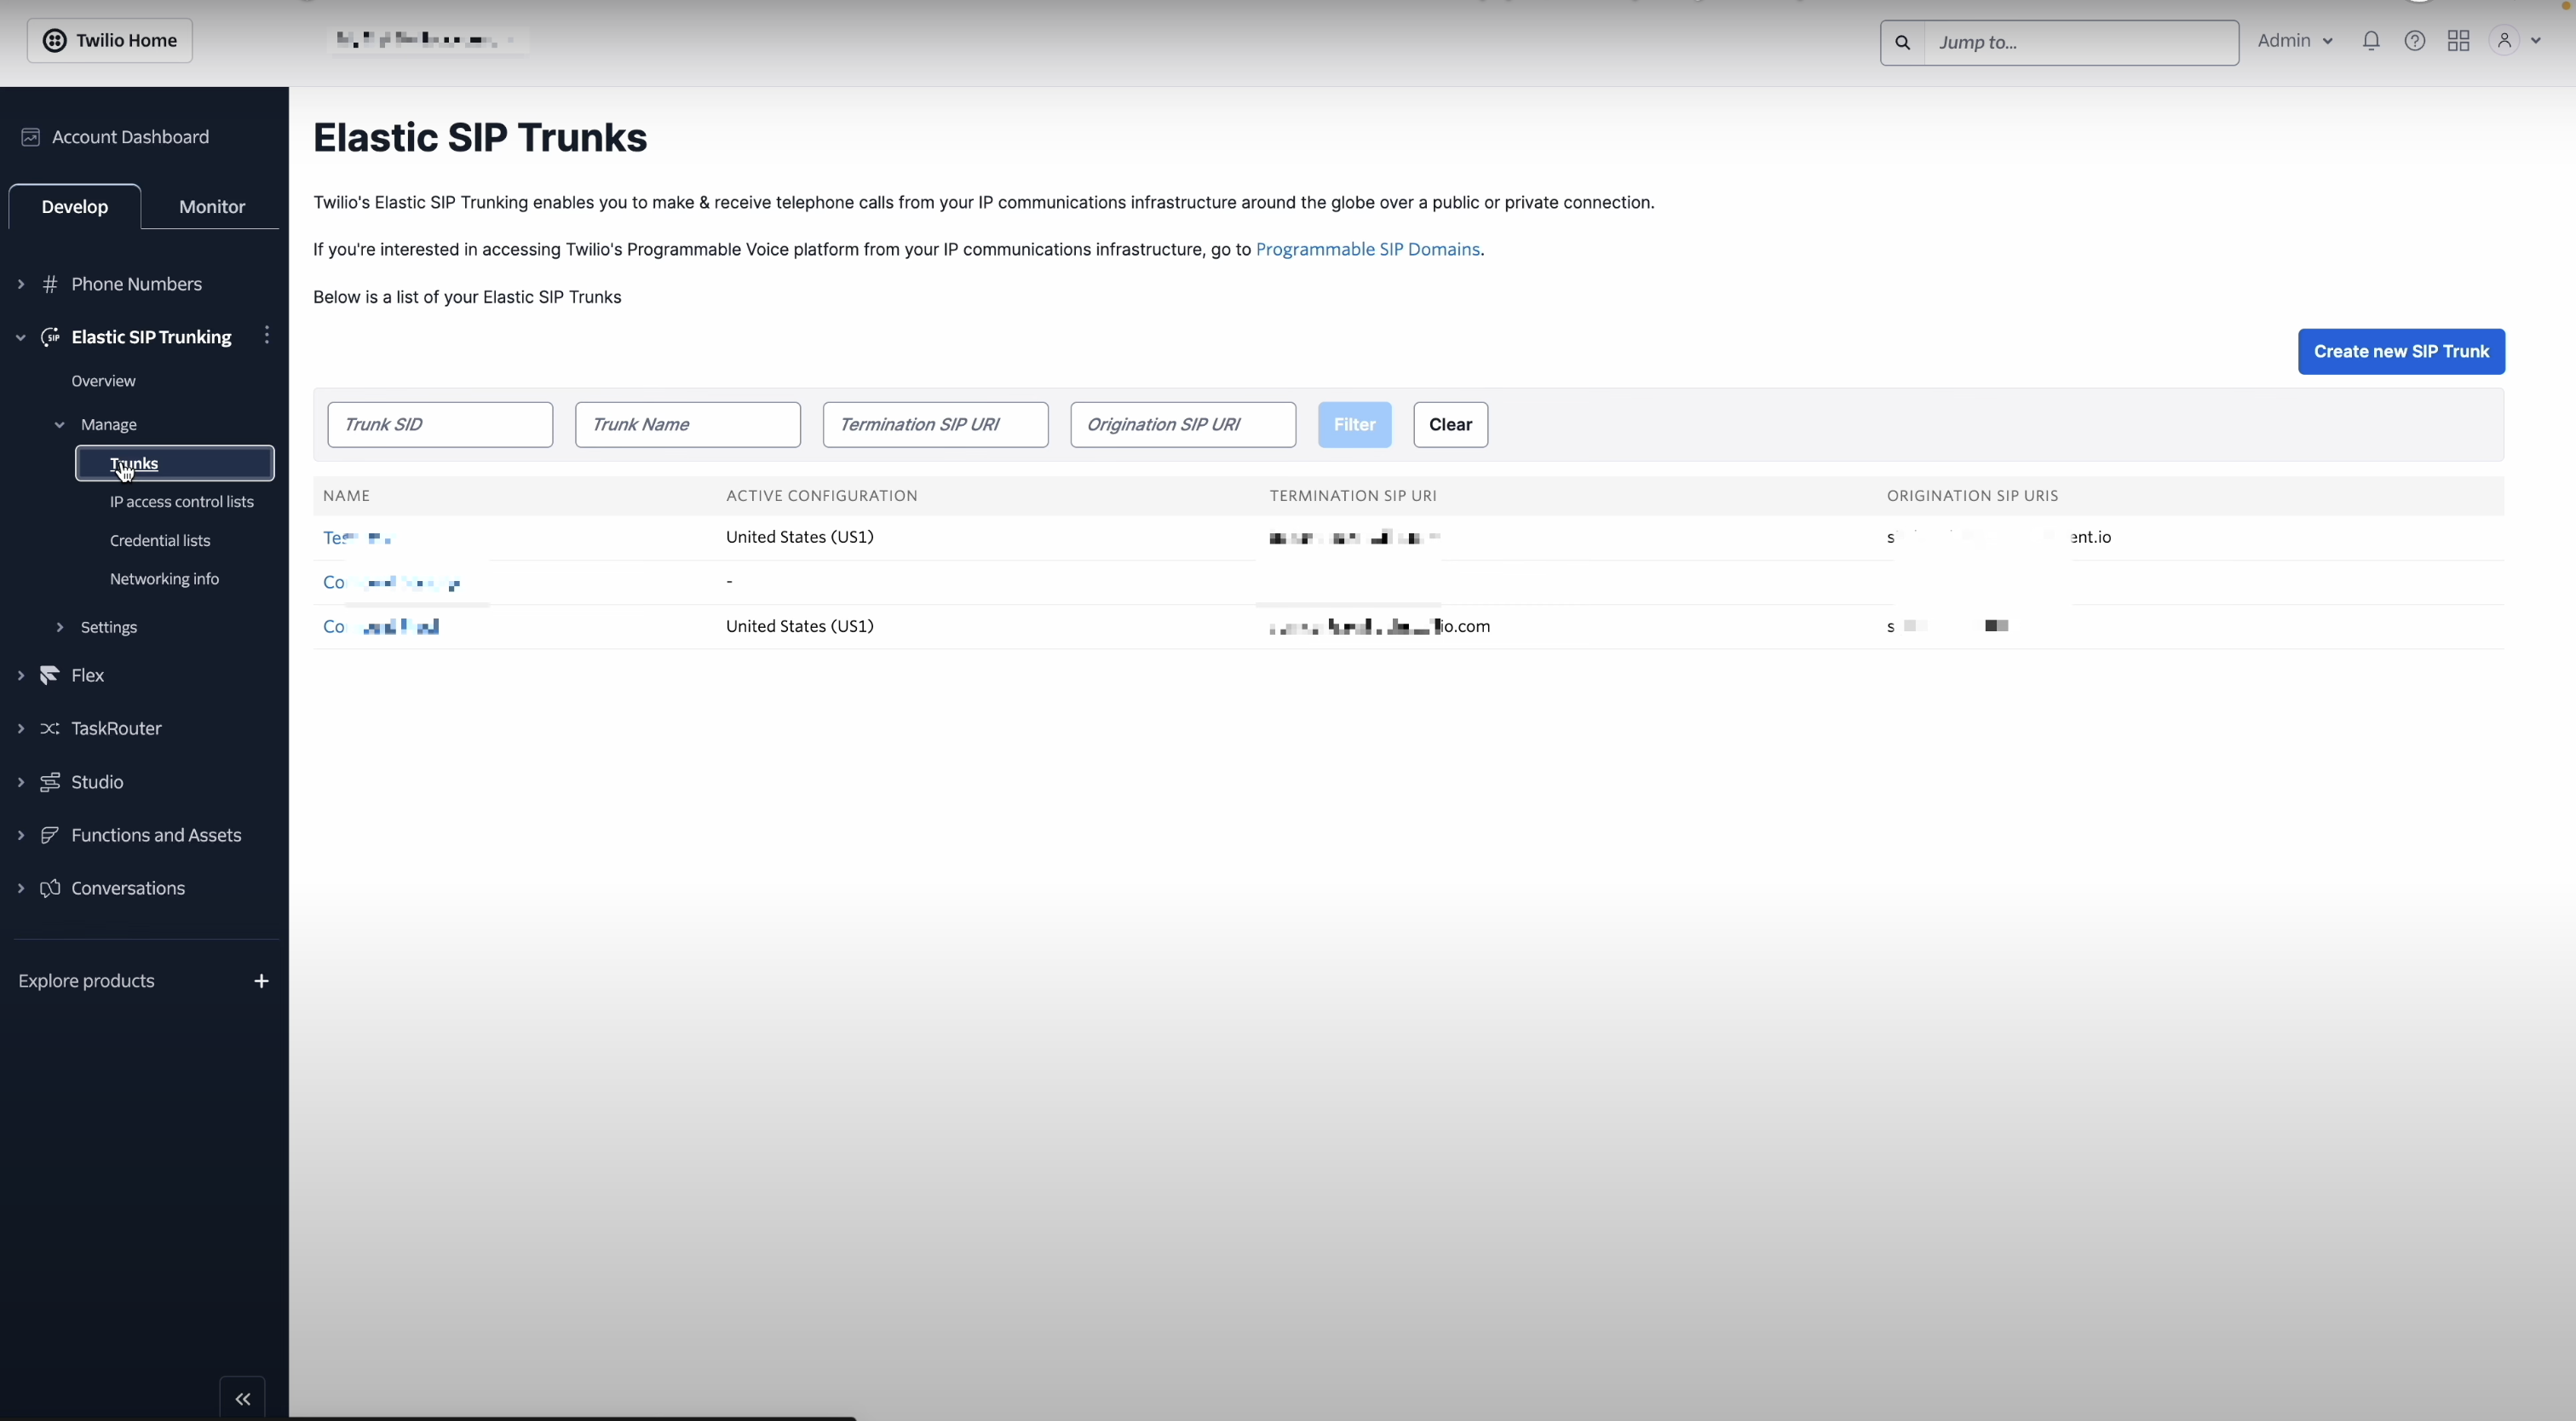
Task: Click the help question mark icon
Action: [x=2415, y=41]
